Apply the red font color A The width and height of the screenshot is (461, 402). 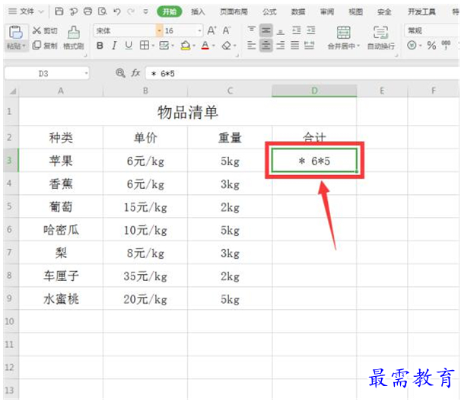click(205, 46)
